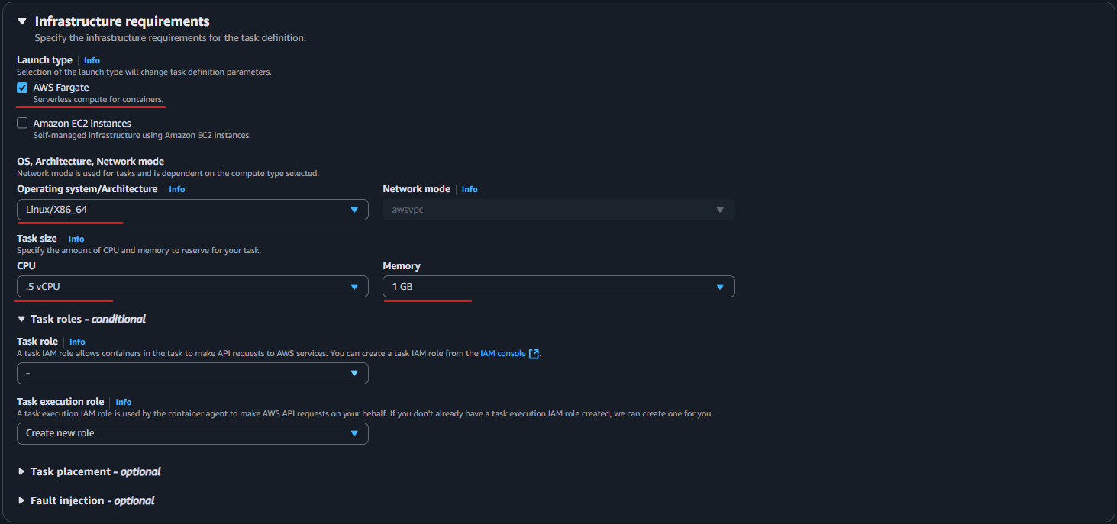
Task: Click the Task placement disclosure triangle
Action: point(21,471)
